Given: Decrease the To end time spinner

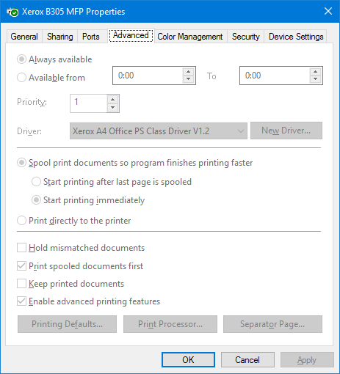Looking at the screenshot, I should click(315, 79).
